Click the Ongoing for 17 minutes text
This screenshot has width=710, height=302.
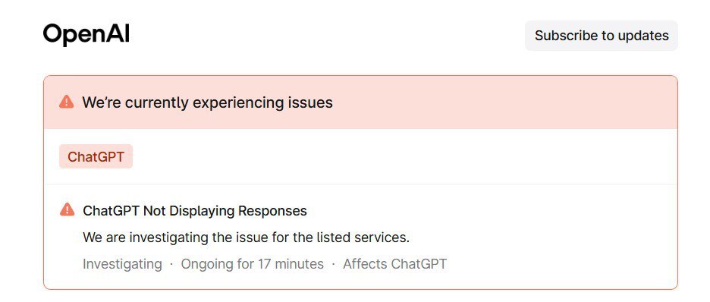252,264
